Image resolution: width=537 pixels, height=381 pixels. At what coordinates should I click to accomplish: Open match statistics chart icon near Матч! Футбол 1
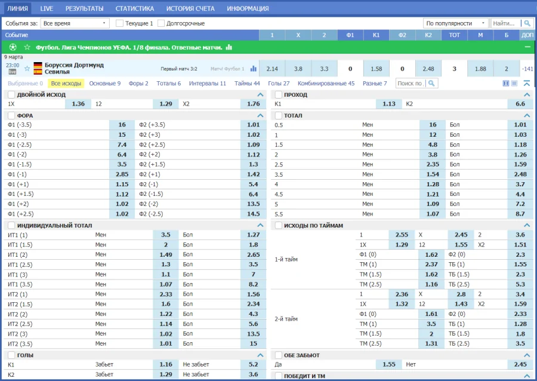click(x=254, y=69)
